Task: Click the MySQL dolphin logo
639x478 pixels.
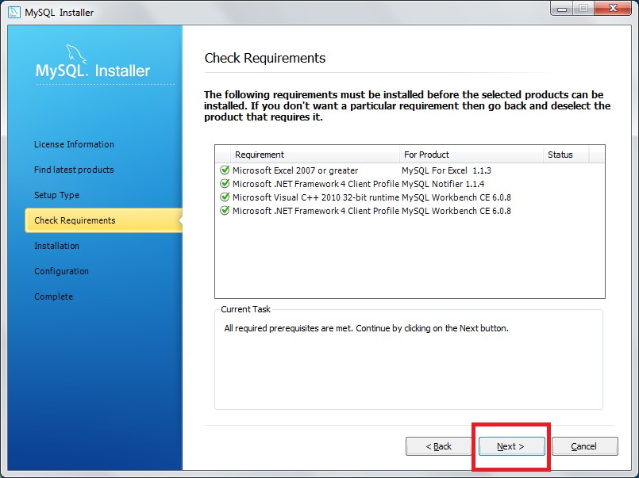Action: [x=76, y=54]
